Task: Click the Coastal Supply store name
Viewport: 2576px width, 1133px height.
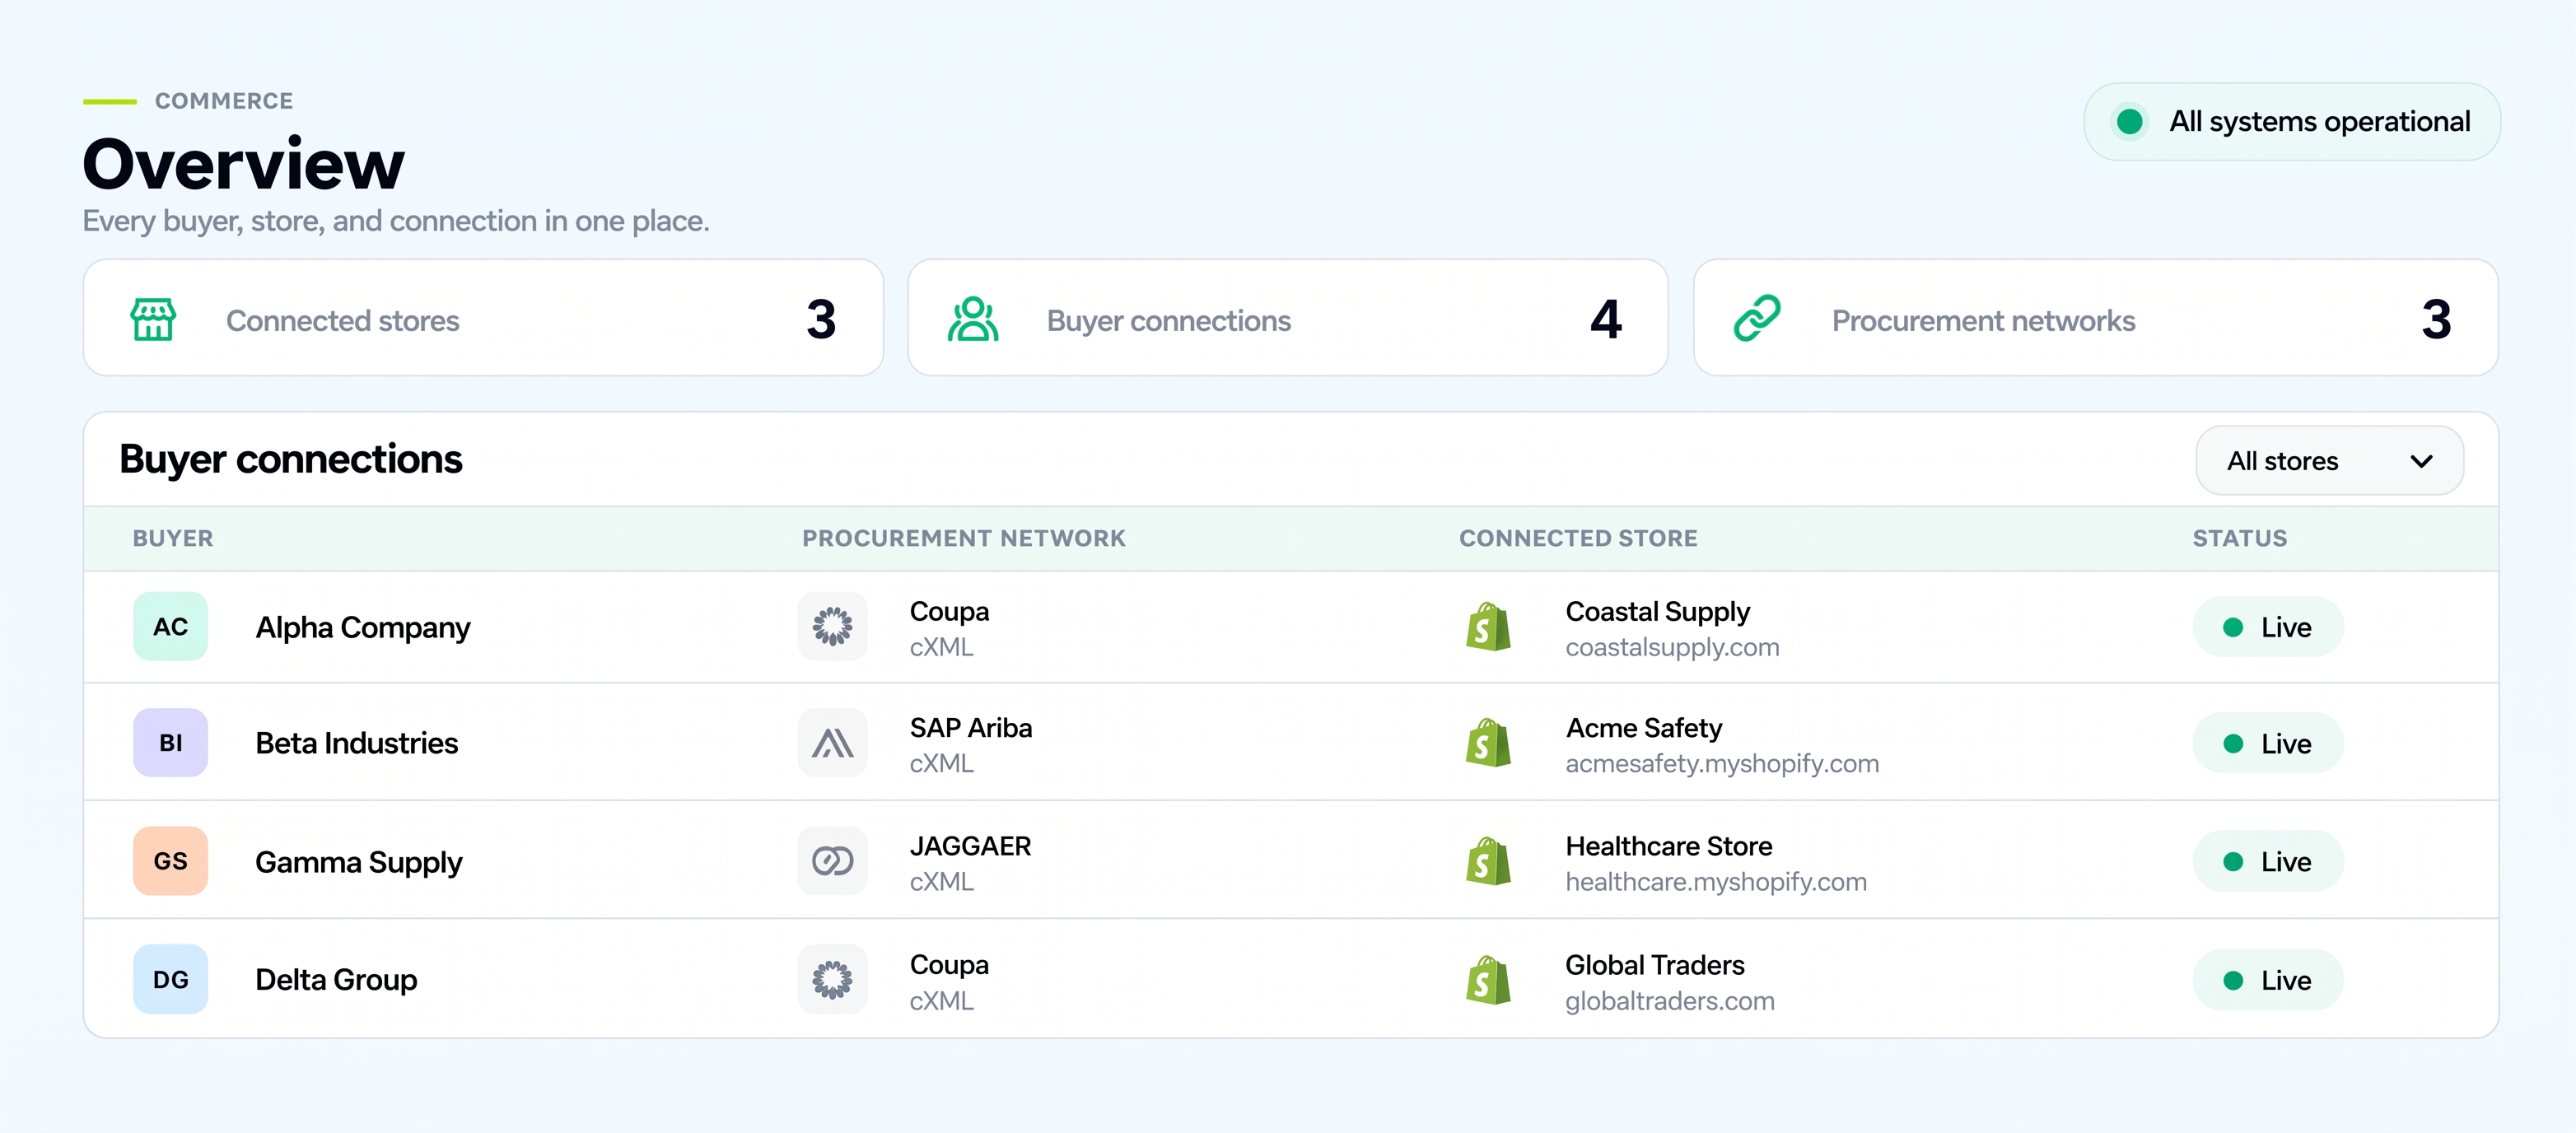Action: (x=1657, y=612)
